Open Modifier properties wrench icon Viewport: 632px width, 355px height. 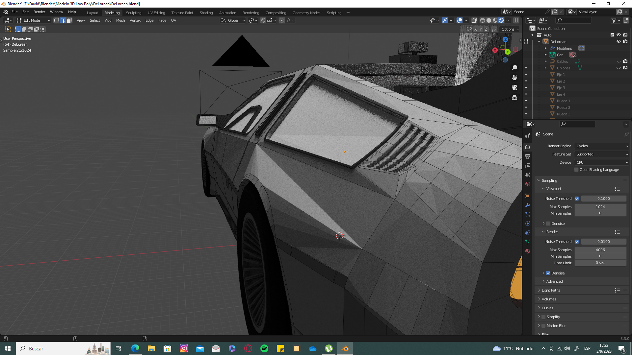[528, 205]
